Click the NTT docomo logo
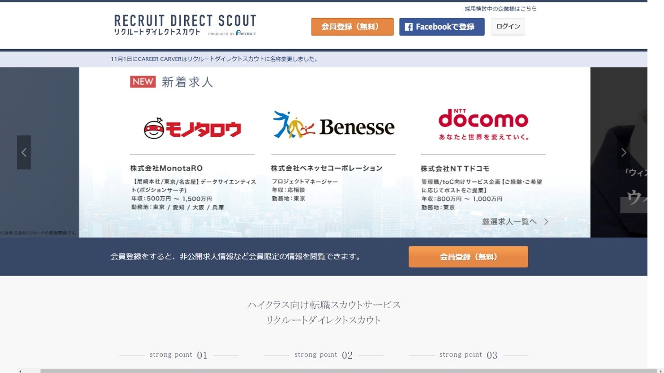The image size is (664, 373). point(483,124)
